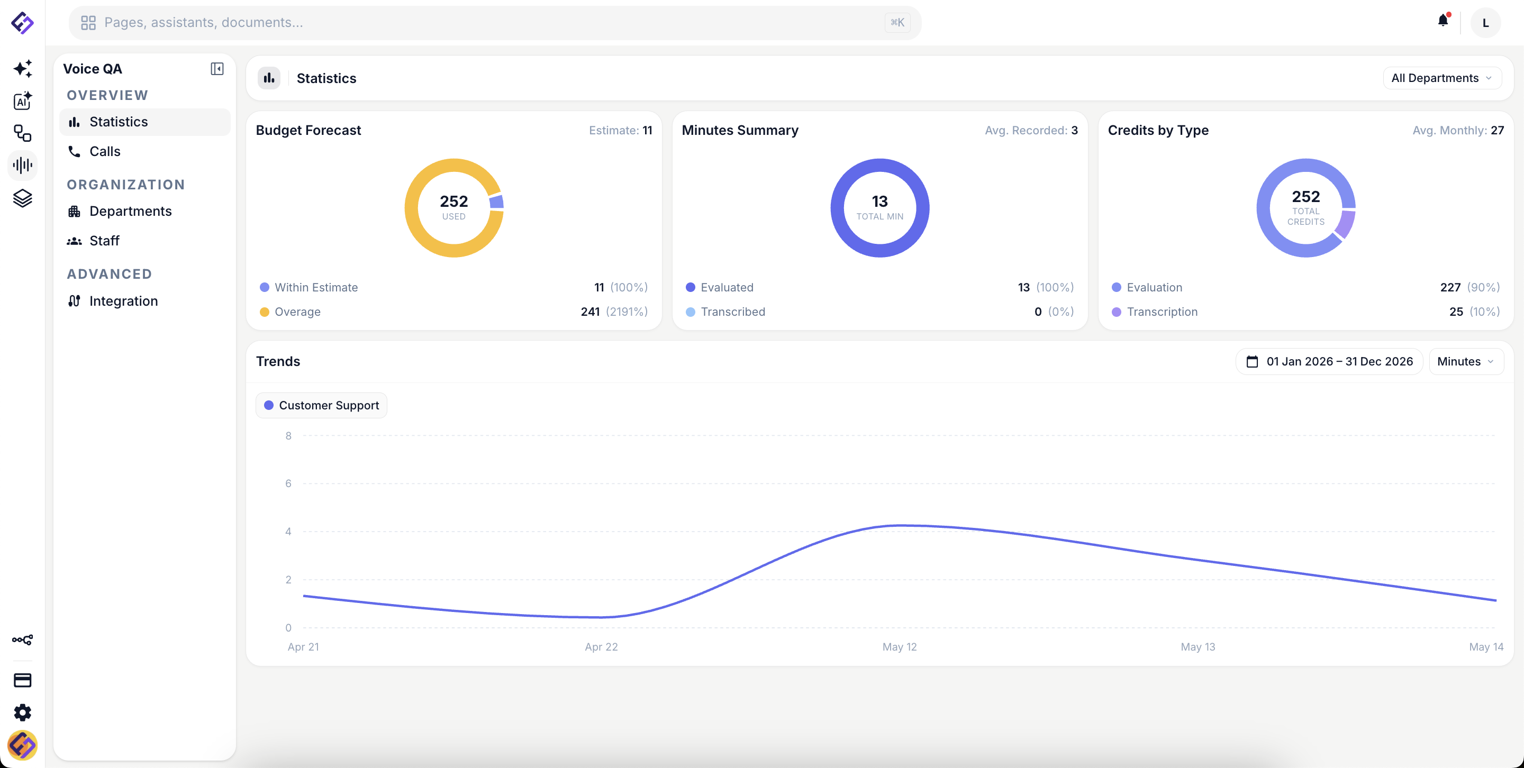
Task: Toggle the Customer Support series legend chip
Action: [321, 406]
